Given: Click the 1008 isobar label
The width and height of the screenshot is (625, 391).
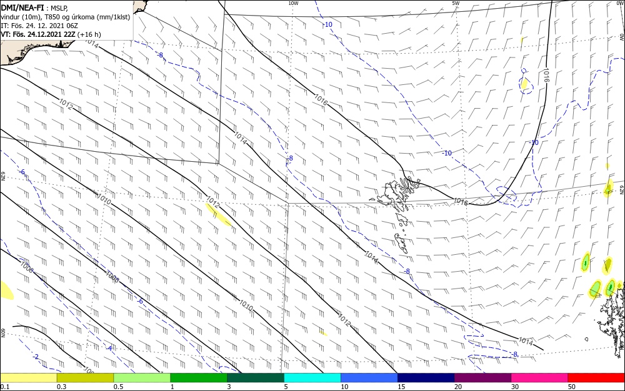Looking at the screenshot, I should (112, 277).
